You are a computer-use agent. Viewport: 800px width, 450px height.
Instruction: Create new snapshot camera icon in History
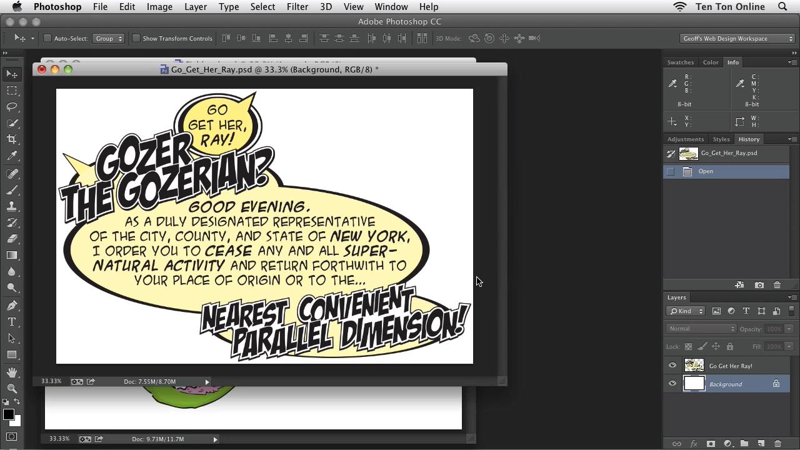pos(759,285)
